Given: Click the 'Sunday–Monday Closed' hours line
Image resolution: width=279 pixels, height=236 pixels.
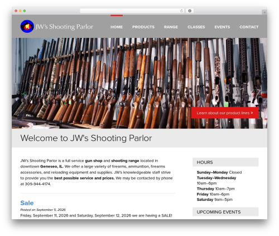Looking at the screenshot, I should [219, 172].
